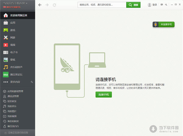Select the 电子书 menu label
The width and height of the screenshot is (183, 136).
(14, 52)
